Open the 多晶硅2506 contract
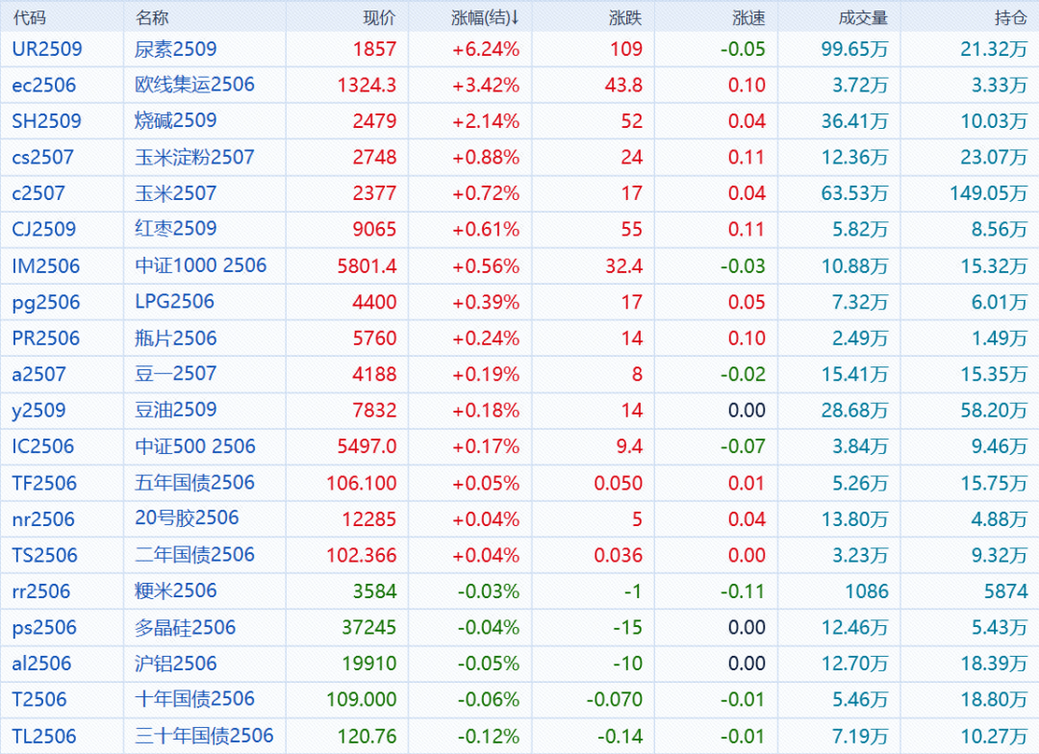 click(185, 628)
